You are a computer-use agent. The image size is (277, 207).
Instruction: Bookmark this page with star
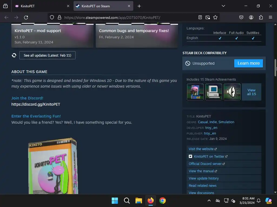[x=215, y=18]
